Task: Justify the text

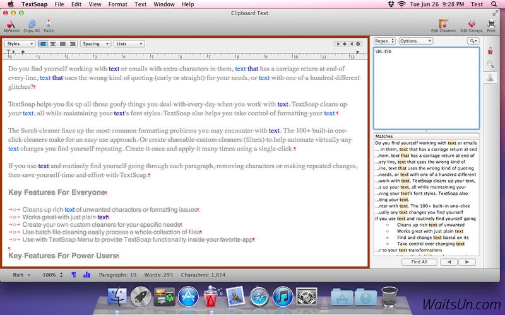Action: [62, 43]
